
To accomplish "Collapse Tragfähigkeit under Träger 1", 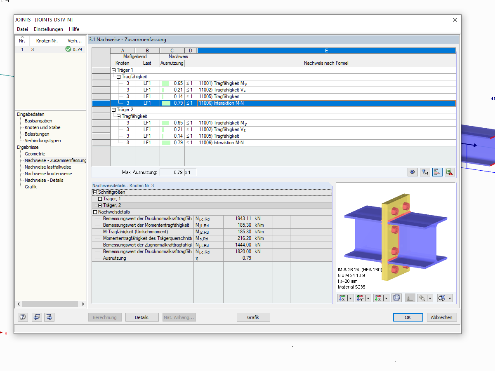I will (119, 77).
